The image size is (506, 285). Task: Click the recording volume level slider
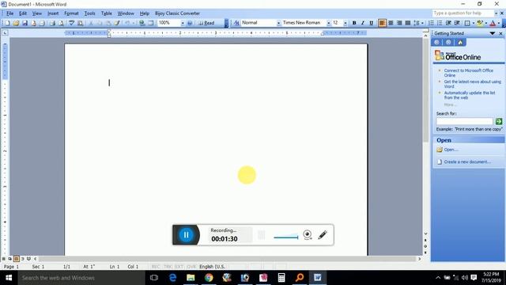click(286, 237)
